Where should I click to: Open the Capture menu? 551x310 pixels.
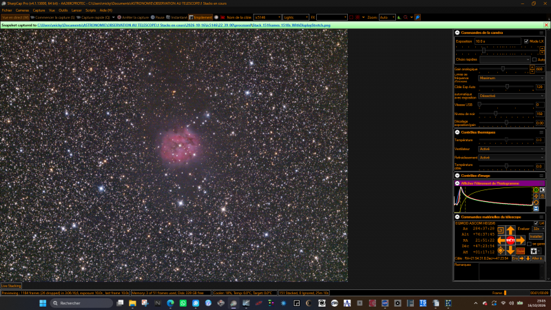click(x=39, y=10)
